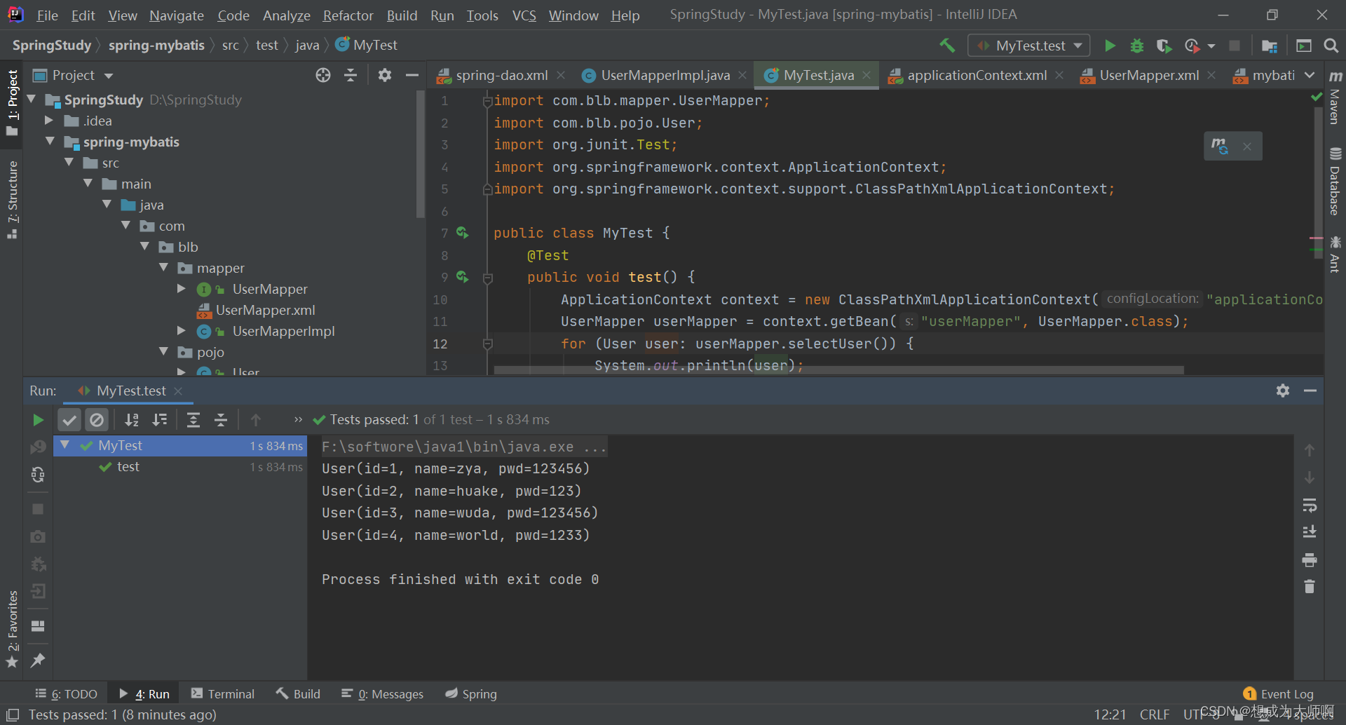Rerun tests in Run panel

click(x=38, y=420)
